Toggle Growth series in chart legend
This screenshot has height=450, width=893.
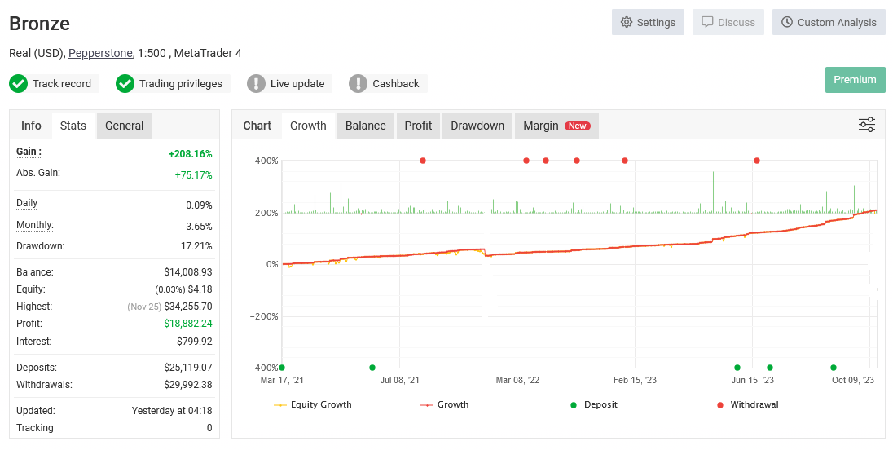click(445, 404)
